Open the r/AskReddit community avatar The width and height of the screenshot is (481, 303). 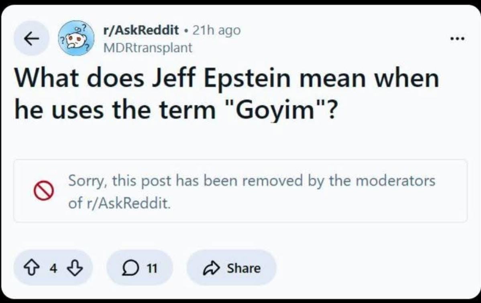[x=76, y=38]
